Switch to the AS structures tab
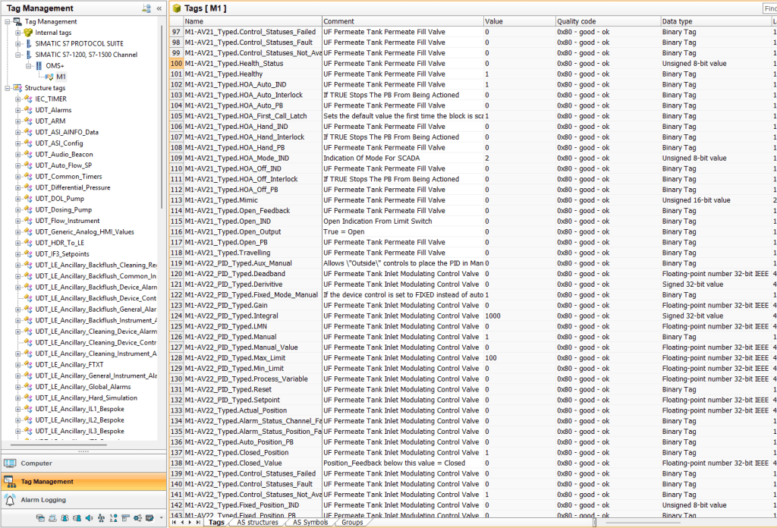This screenshot has height=528, width=777. point(257,522)
